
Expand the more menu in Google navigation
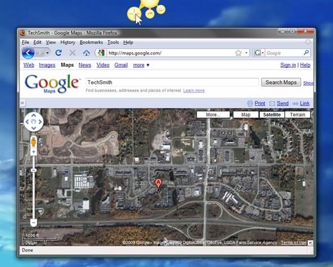point(141,65)
